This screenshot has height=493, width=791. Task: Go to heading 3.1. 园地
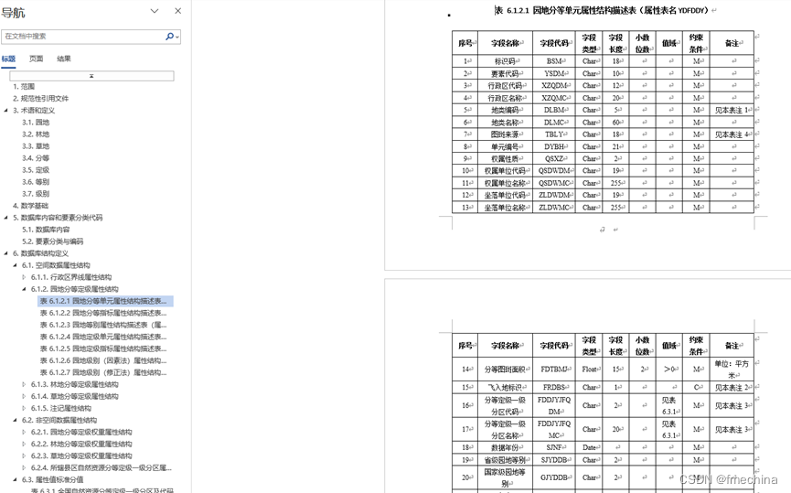pos(36,123)
